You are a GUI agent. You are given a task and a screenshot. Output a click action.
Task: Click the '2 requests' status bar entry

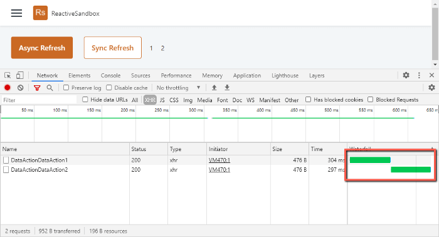point(18,231)
